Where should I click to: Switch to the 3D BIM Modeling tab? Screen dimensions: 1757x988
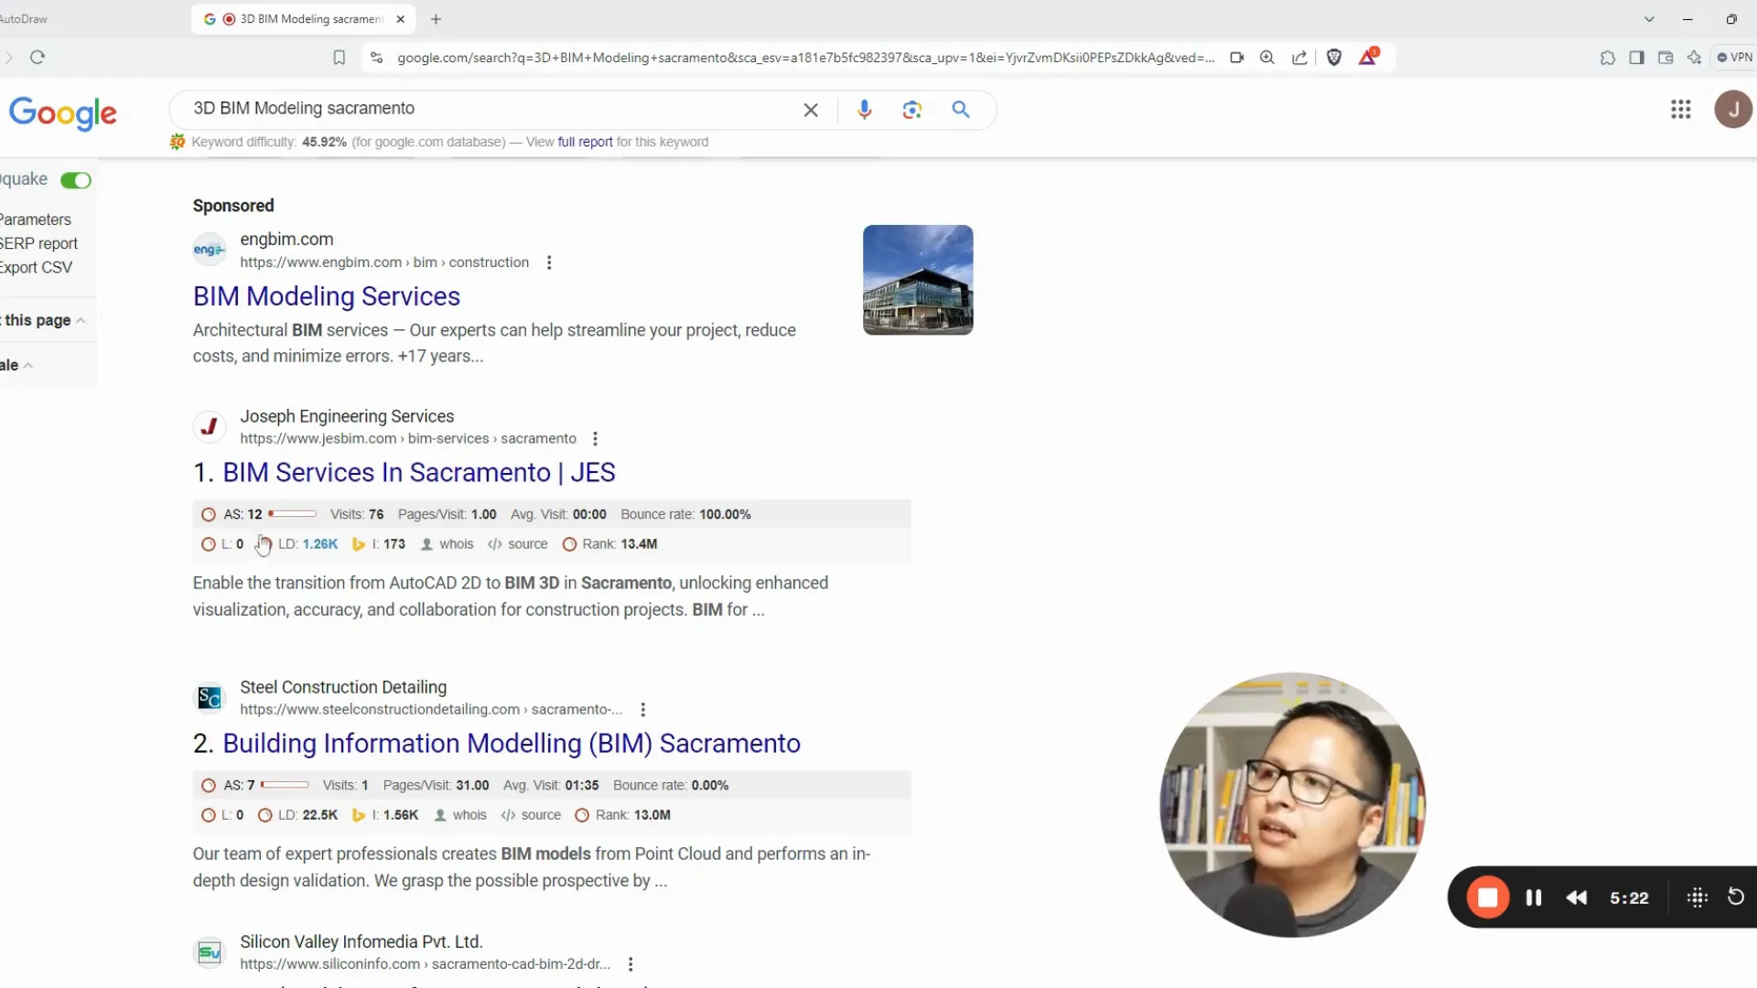pyautogui.click(x=302, y=18)
